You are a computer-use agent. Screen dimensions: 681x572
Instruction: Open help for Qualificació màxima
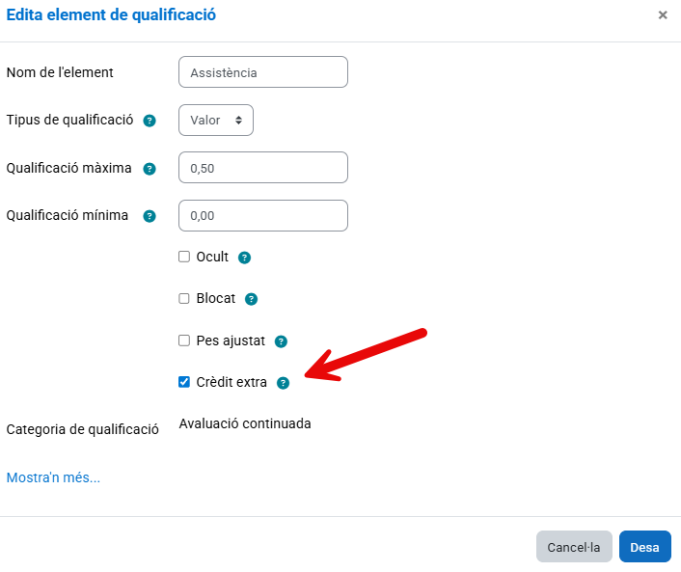[150, 169]
